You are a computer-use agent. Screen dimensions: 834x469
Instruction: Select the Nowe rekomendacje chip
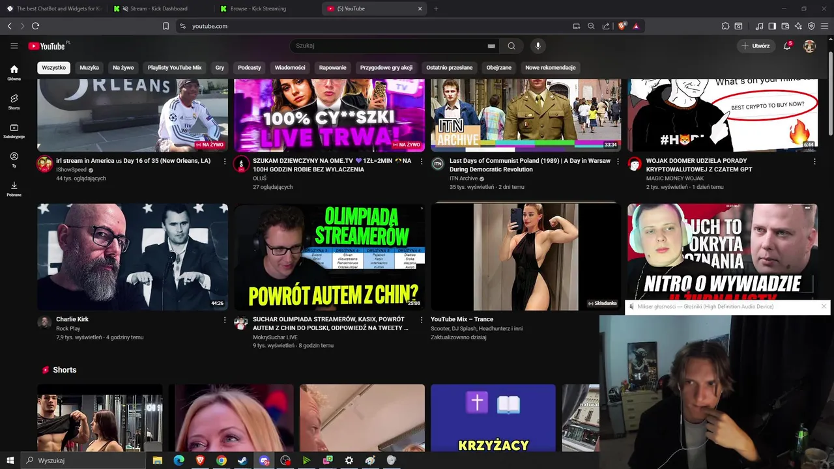[551, 67]
